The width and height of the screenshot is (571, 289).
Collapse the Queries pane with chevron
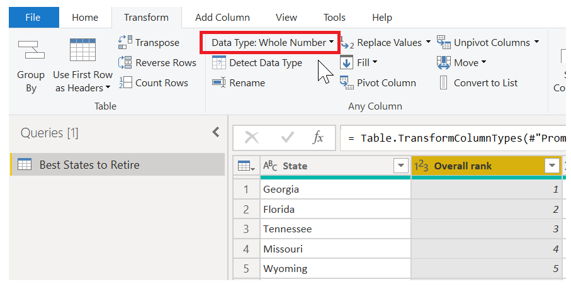coord(216,132)
